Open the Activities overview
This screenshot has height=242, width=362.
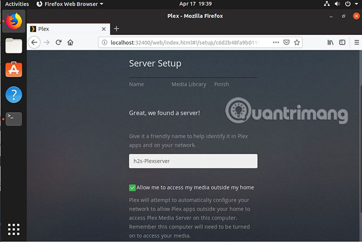pyautogui.click(x=17, y=4)
